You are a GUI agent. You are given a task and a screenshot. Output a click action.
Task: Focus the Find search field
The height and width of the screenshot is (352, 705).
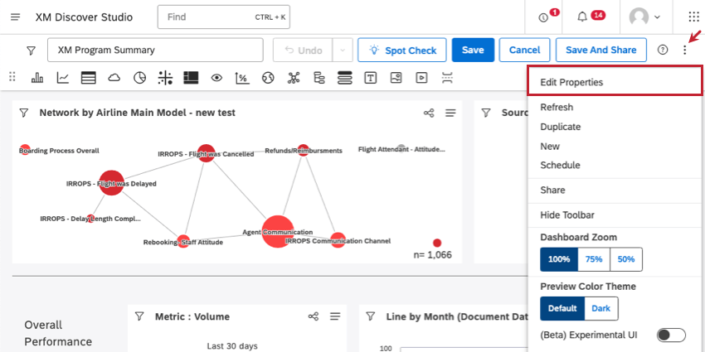tap(223, 17)
